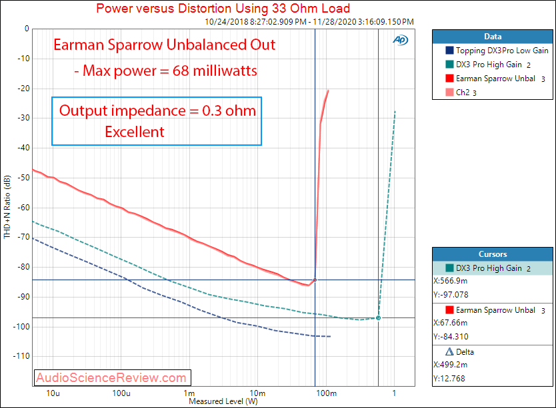
Task: Click cursor Y value -84.310
Action: [451, 337]
